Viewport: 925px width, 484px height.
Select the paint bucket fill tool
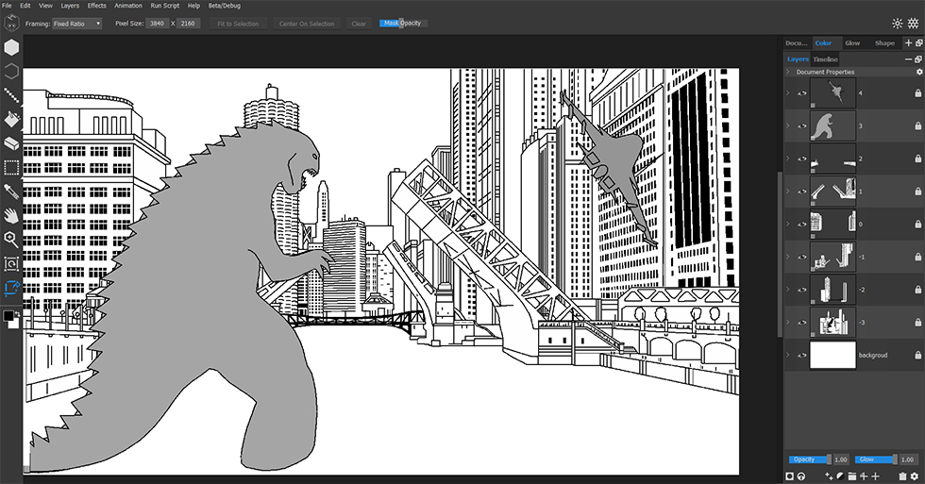[x=11, y=120]
